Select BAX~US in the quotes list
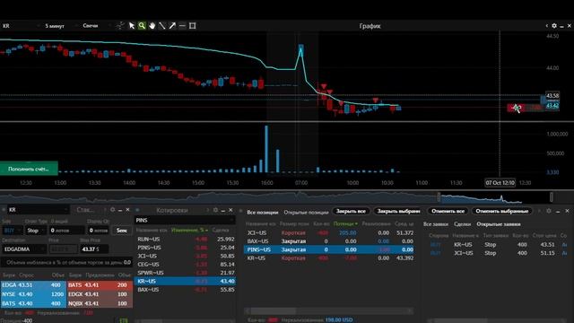The width and height of the screenshot is (574, 323). point(185,289)
